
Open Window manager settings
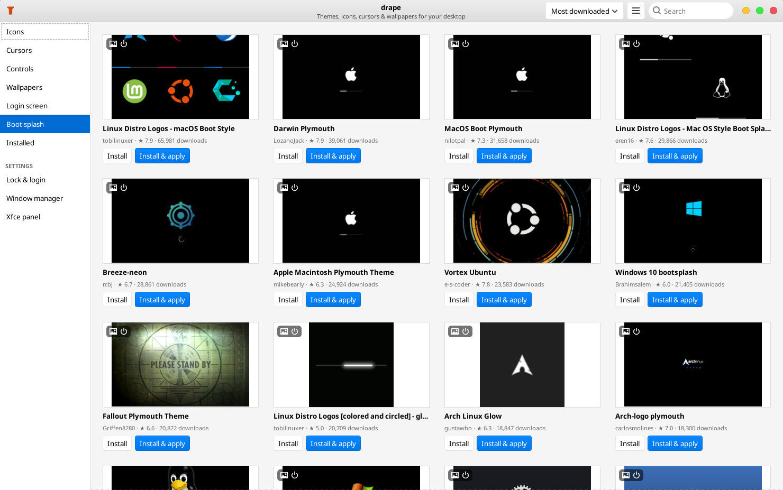(x=45, y=198)
